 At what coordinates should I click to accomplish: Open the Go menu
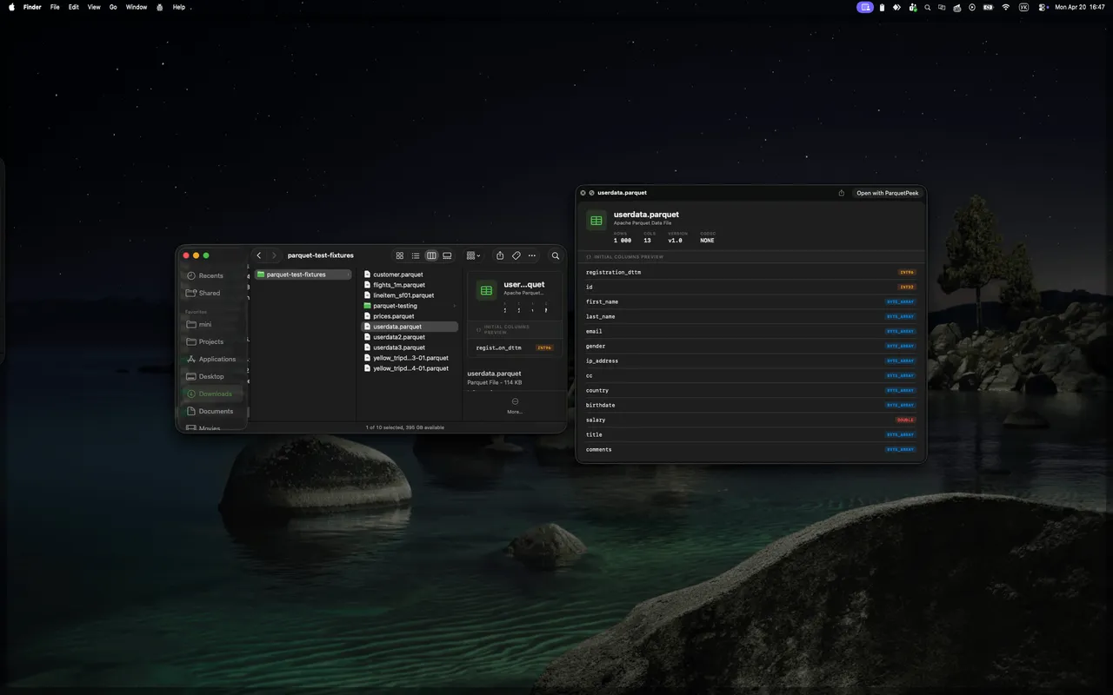tap(113, 7)
